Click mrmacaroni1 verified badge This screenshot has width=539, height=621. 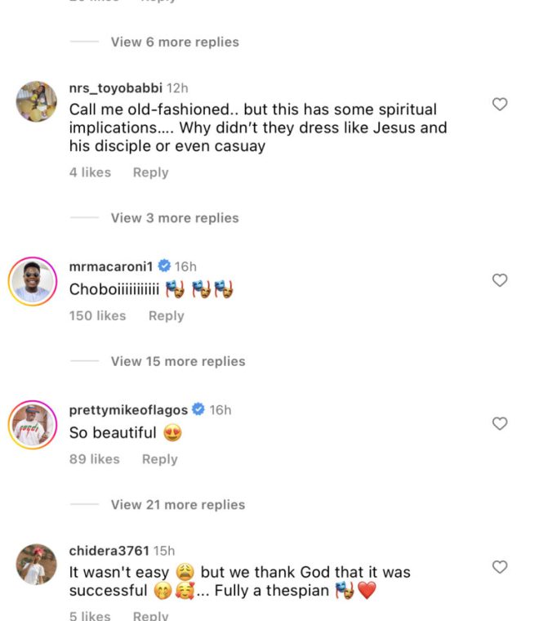164,266
